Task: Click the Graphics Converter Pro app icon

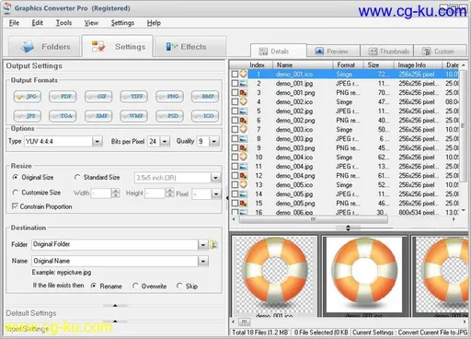Action: [7, 7]
